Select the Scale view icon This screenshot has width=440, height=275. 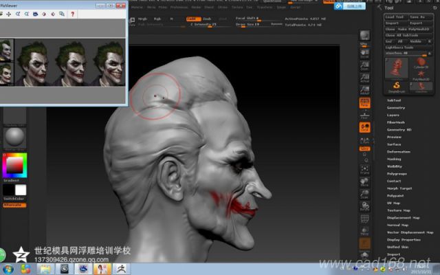pyautogui.click(x=365, y=194)
